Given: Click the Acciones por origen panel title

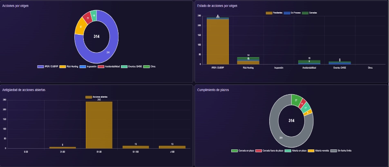Looking at the screenshot, I should click(x=16, y=6).
